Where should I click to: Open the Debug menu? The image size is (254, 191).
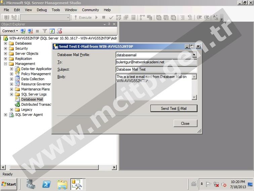pyautogui.click(x=42, y=10)
